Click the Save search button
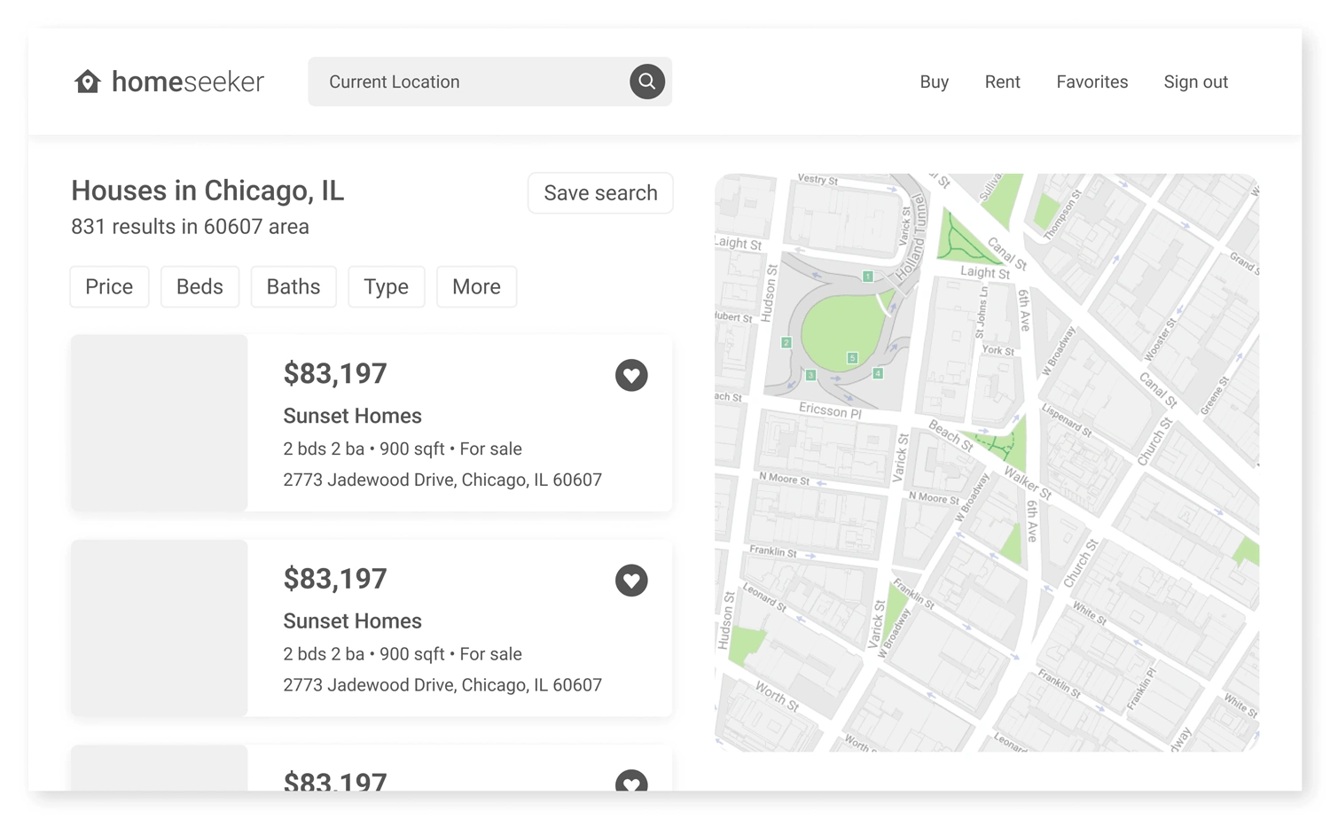This screenshot has width=1330, height=819. (600, 193)
